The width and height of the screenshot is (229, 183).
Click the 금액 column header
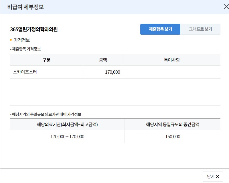[x=103, y=60]
